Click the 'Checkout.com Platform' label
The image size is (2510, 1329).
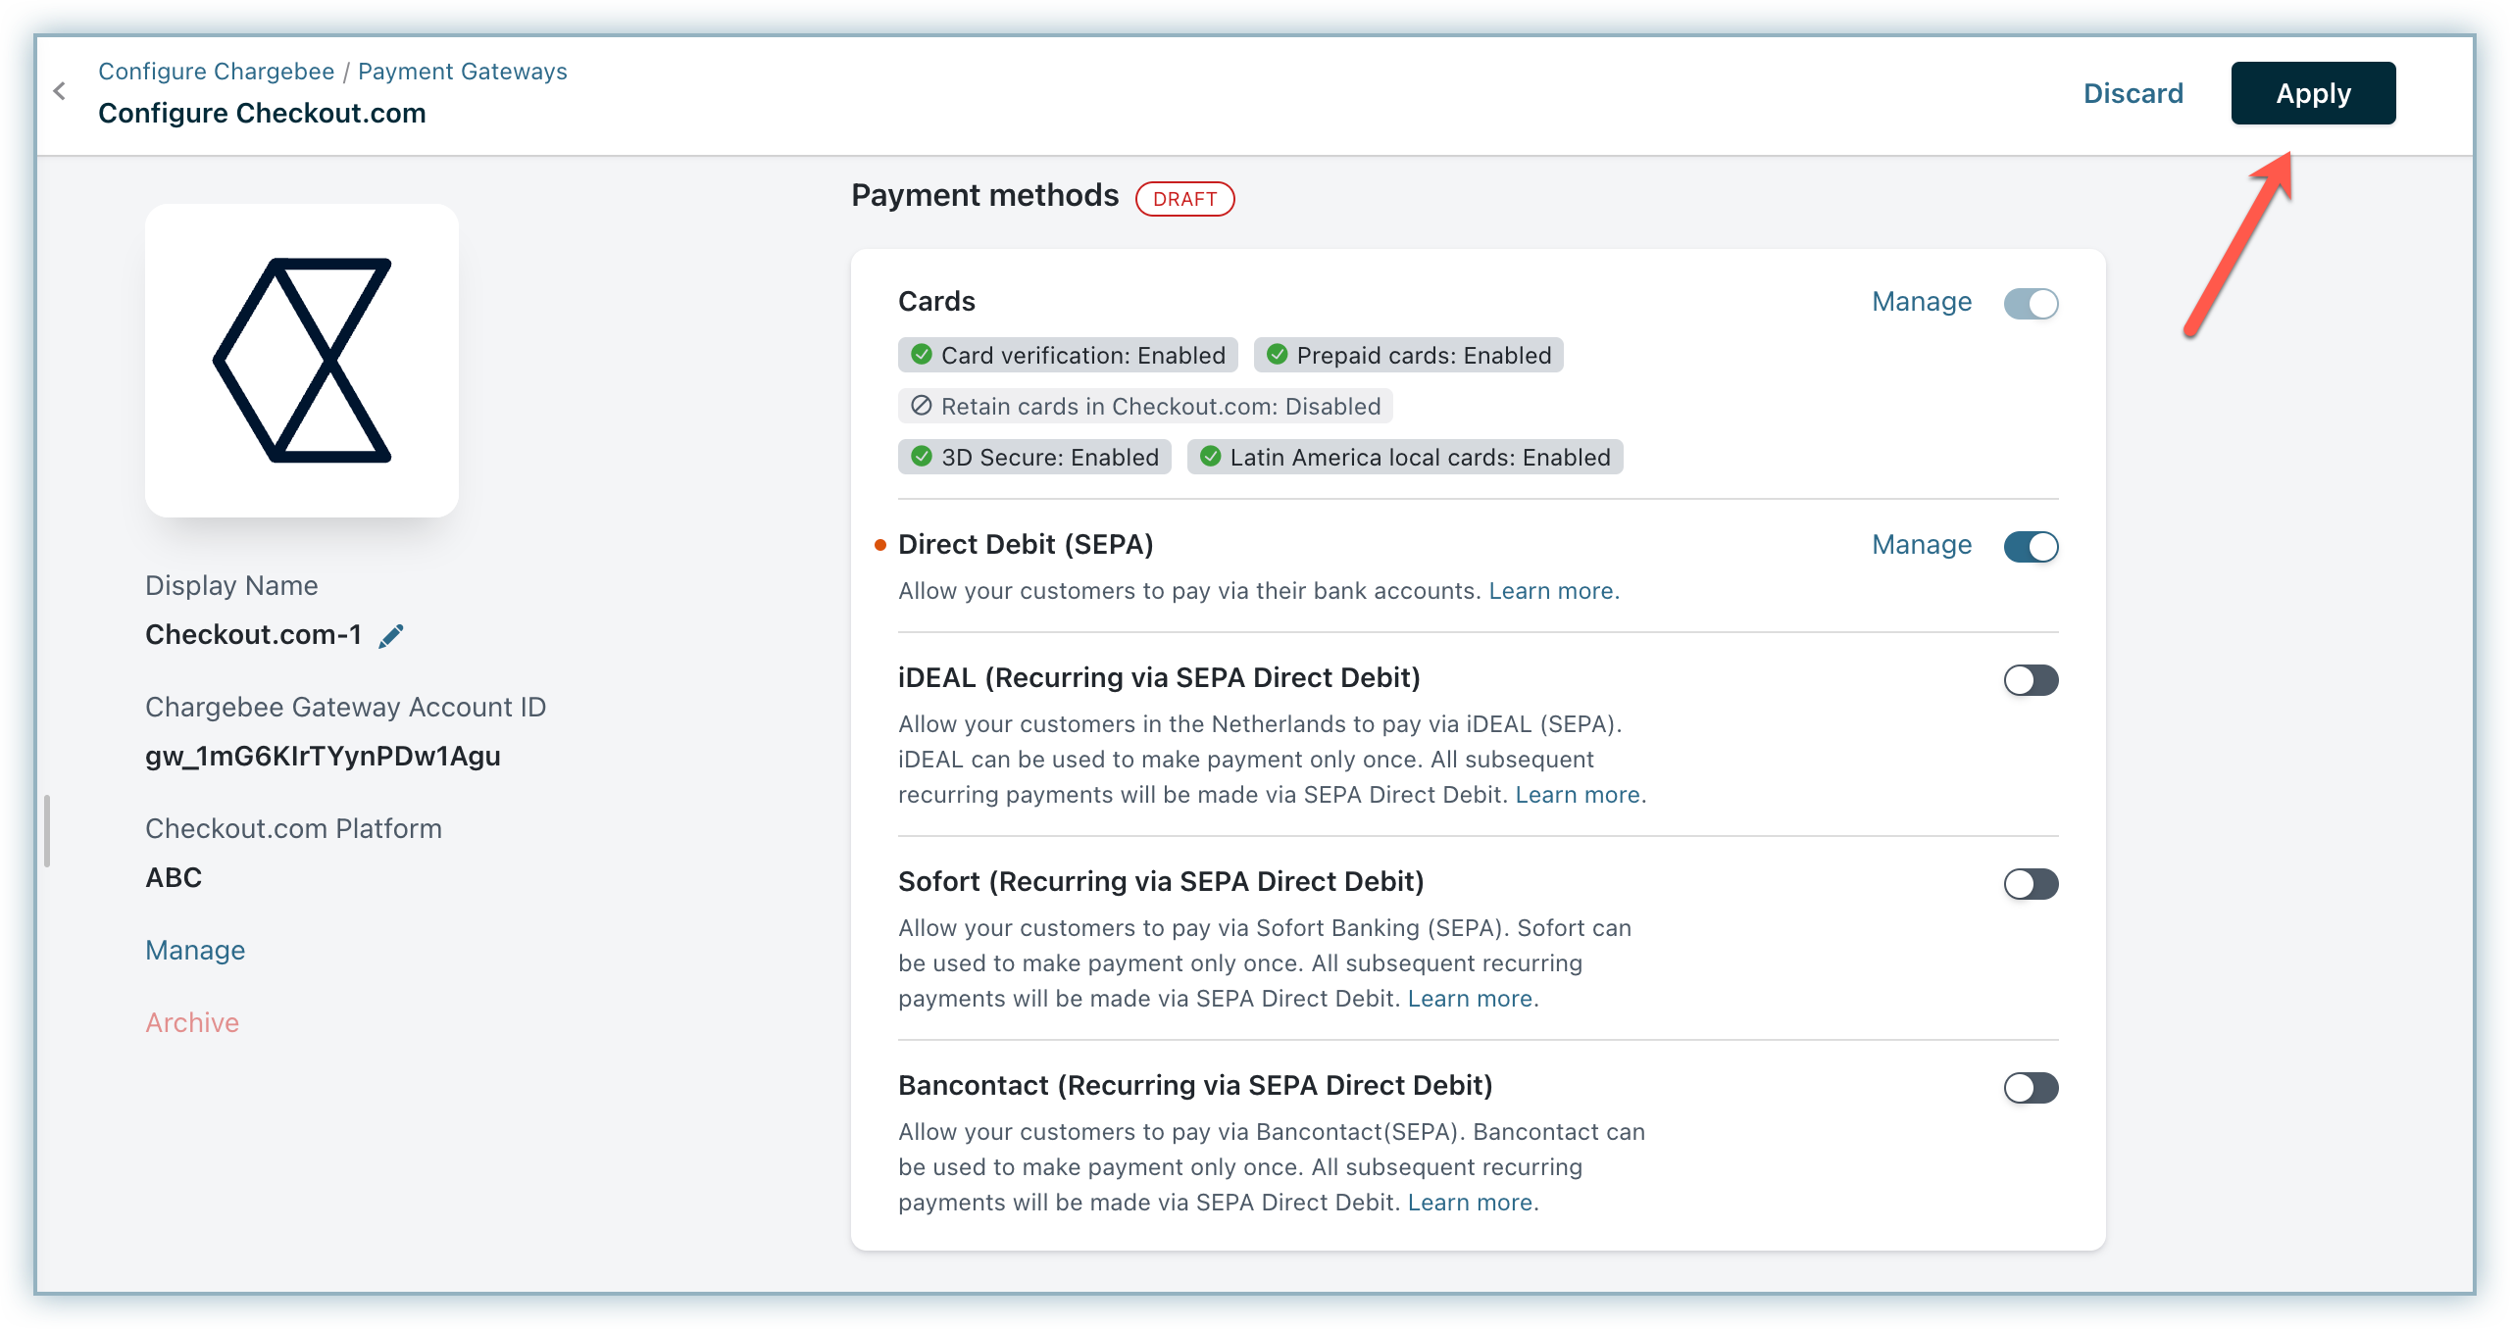pos(293,828)
